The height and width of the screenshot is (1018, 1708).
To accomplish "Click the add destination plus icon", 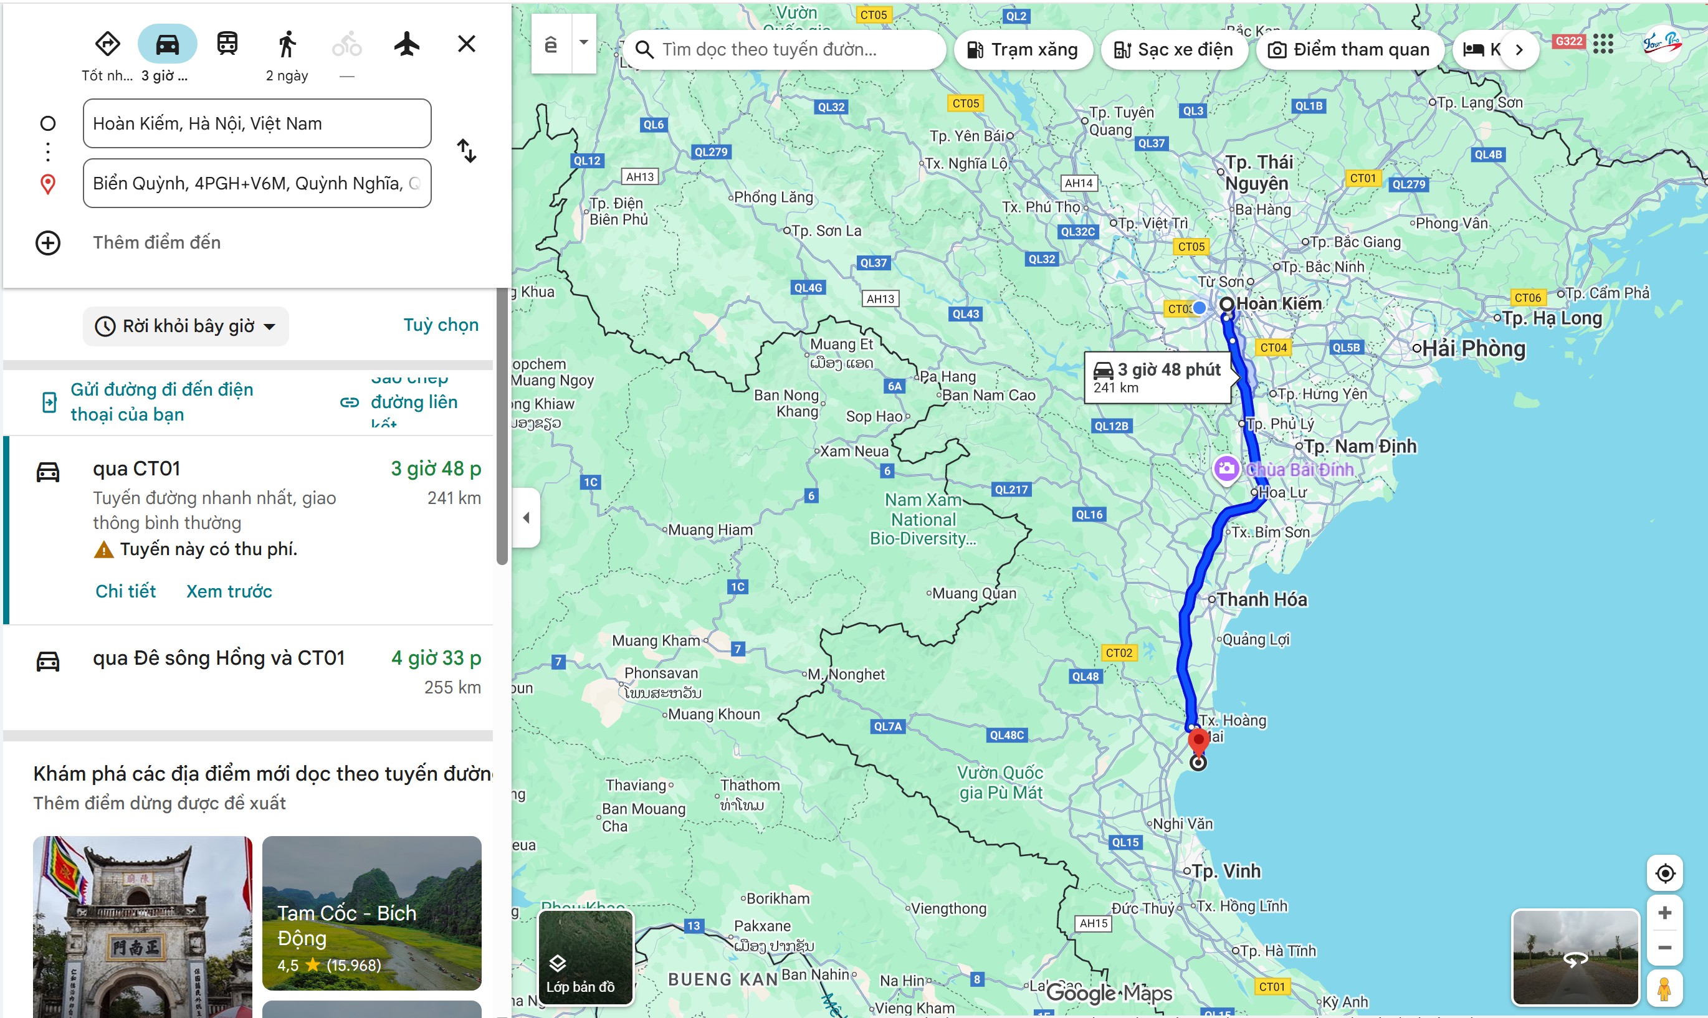I will [48, 243].
